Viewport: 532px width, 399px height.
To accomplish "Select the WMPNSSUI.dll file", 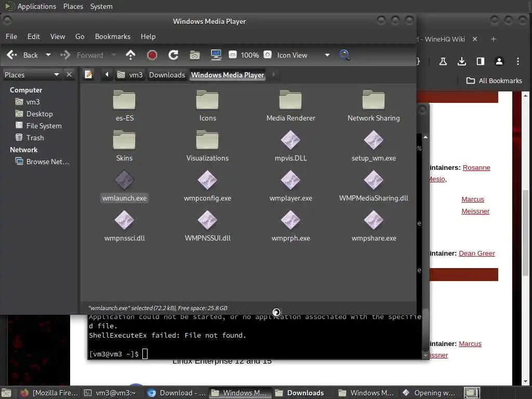I will coord(207,226).
